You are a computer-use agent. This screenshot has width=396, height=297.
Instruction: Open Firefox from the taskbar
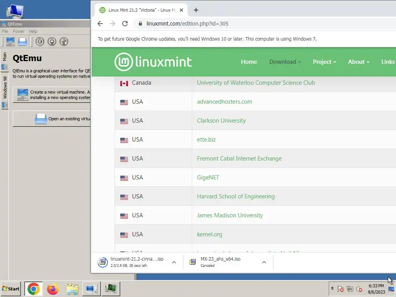(x=53, y=288)
